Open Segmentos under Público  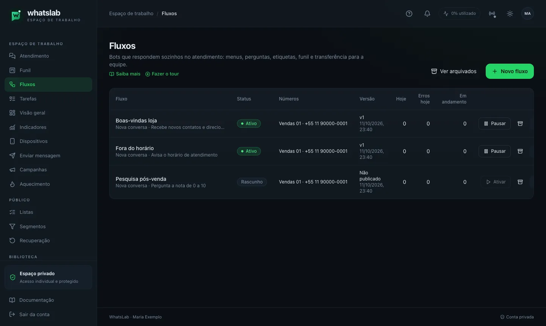pyautogui.click(x=48, y=226)
